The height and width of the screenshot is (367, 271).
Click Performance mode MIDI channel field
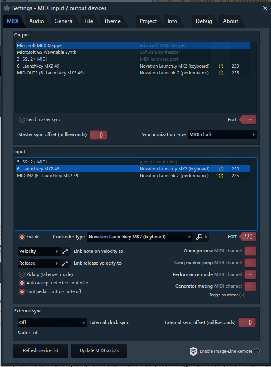[x=250, y=275]
